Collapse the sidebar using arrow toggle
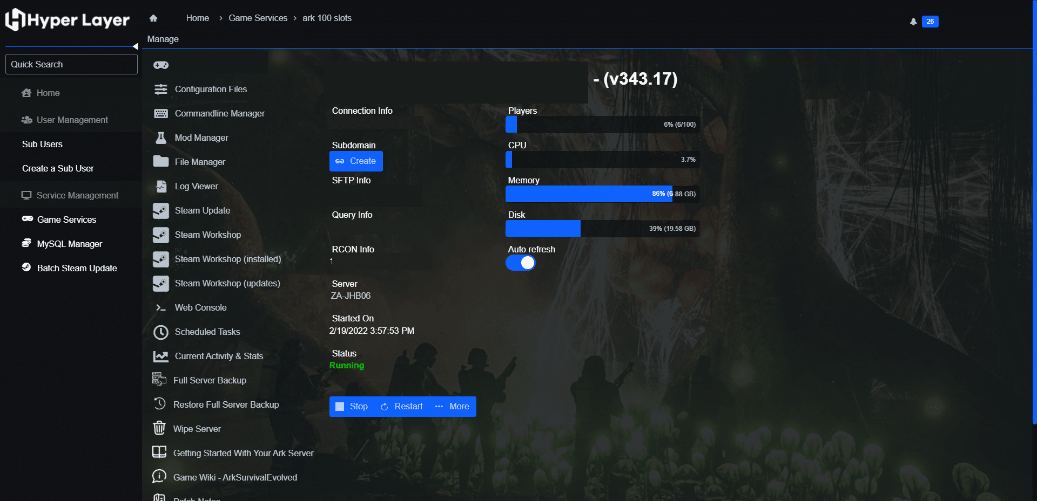This screenshot has height=501, width=1037. click(x=136, y=47)
